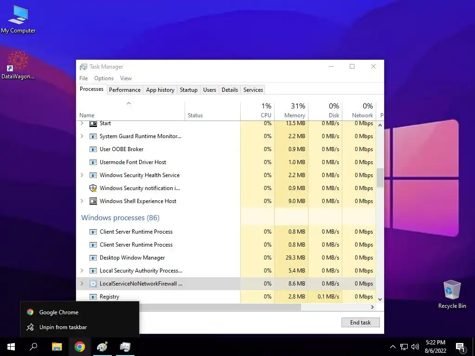
Task: Sort by CPU column header
Action: click(257, 111)
